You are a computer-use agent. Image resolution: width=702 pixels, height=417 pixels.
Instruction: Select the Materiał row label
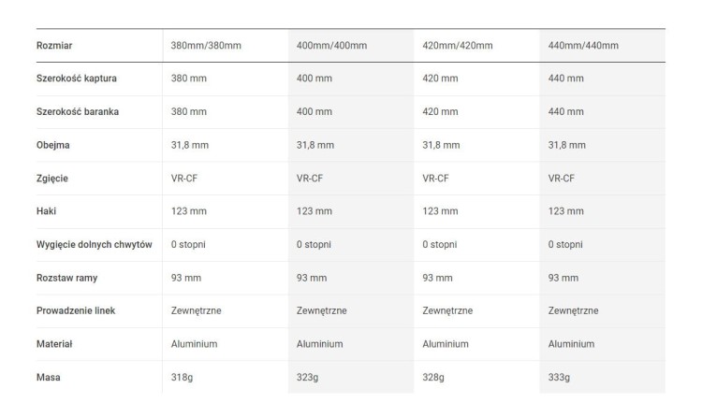pos(54,344)
